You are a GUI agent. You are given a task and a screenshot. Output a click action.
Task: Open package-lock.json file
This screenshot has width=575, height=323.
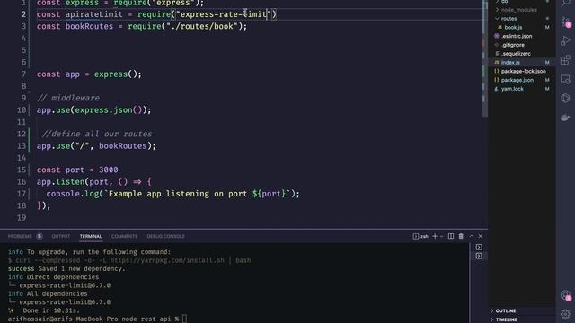[522, 71]
